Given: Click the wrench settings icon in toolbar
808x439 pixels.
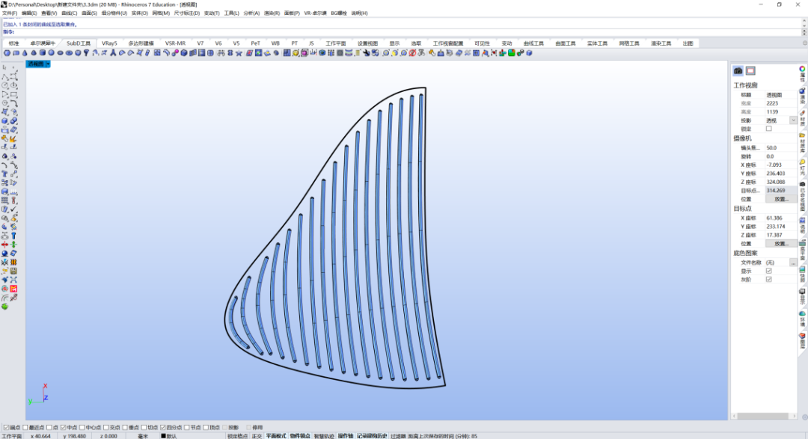Looking at the screenshot, I should pyautogui.click(x=367, y=53).
